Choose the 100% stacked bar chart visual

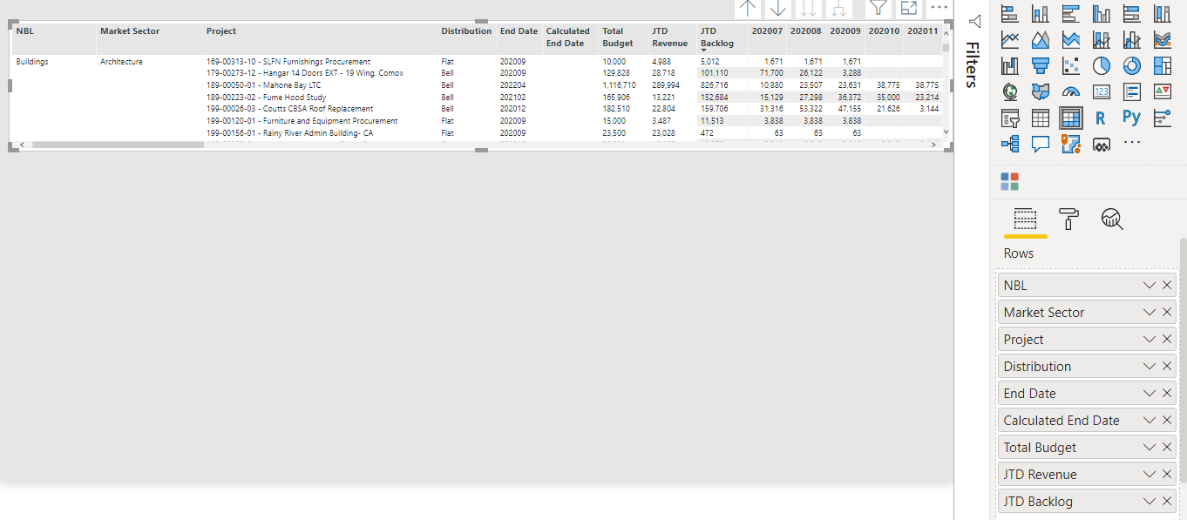pos(1132,13)
